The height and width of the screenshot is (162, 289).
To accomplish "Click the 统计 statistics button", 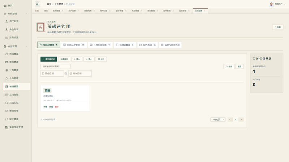I will click(x=101, y=59).
